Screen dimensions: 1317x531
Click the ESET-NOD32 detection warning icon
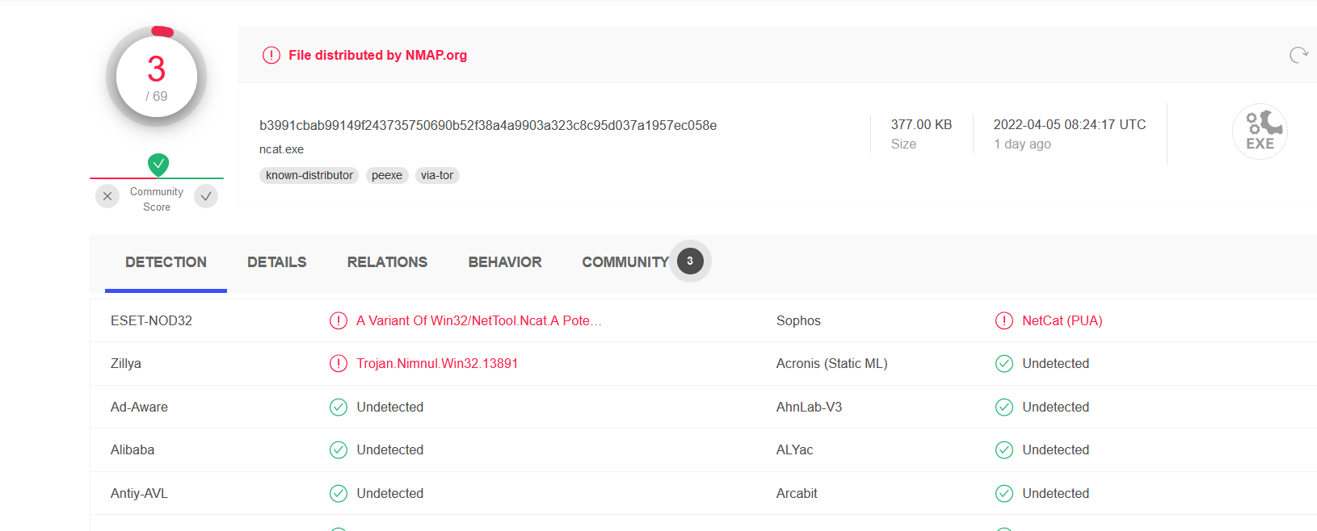coord(339,320)
